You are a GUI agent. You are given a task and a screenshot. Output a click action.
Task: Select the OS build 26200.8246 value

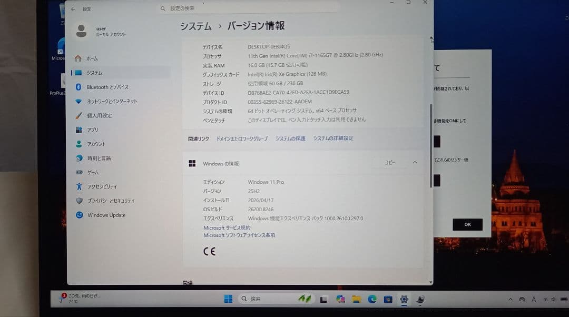[x=261, y=210]
